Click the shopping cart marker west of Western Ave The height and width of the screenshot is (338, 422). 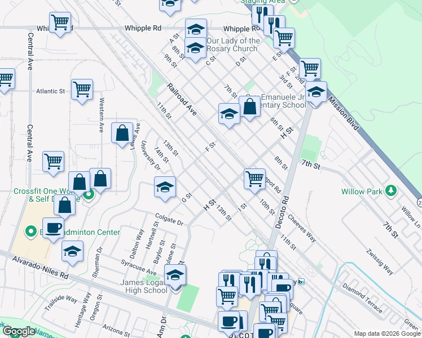pyautogui.click(x=53, y=162)
